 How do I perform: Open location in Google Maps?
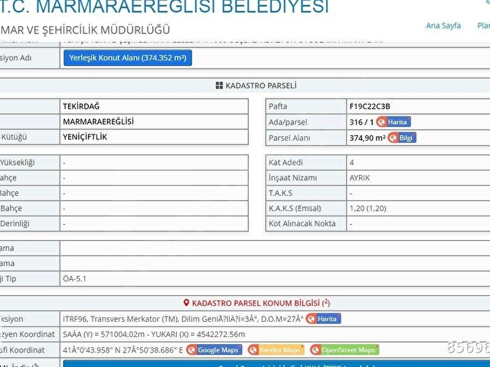click(x=214, y=350)
